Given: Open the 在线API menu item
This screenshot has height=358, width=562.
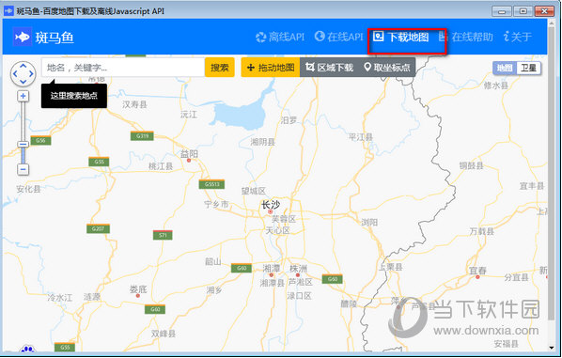Looking at the screenshot, I should tap(338, 37).
